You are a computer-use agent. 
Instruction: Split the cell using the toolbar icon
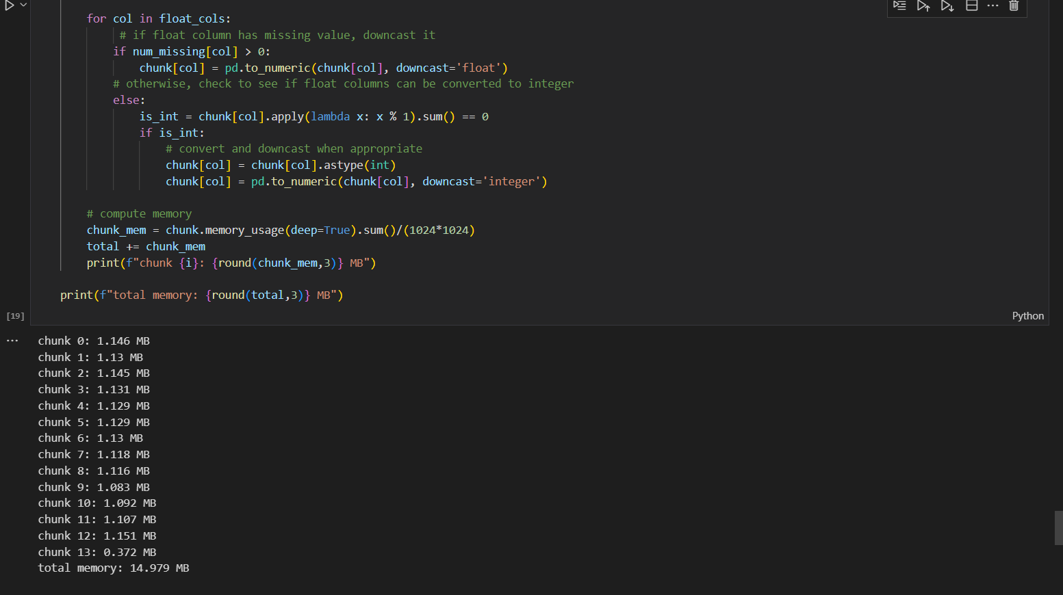[x=971, y=5]
